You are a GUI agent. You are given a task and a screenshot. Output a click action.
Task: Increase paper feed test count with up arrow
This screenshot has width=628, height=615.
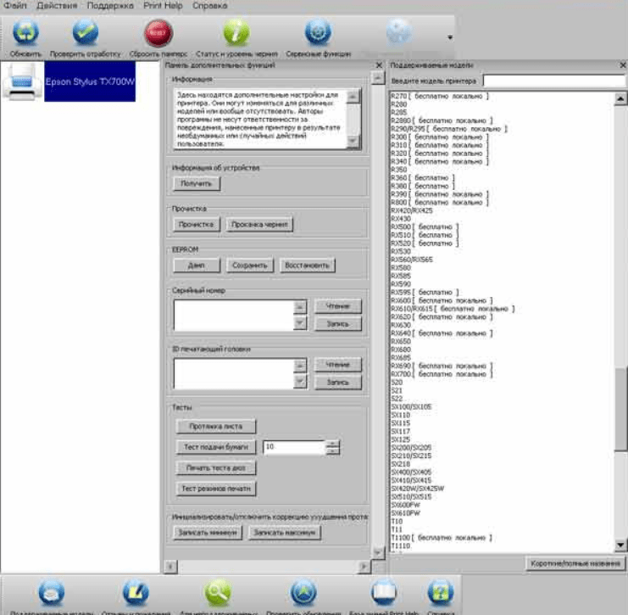332,444
